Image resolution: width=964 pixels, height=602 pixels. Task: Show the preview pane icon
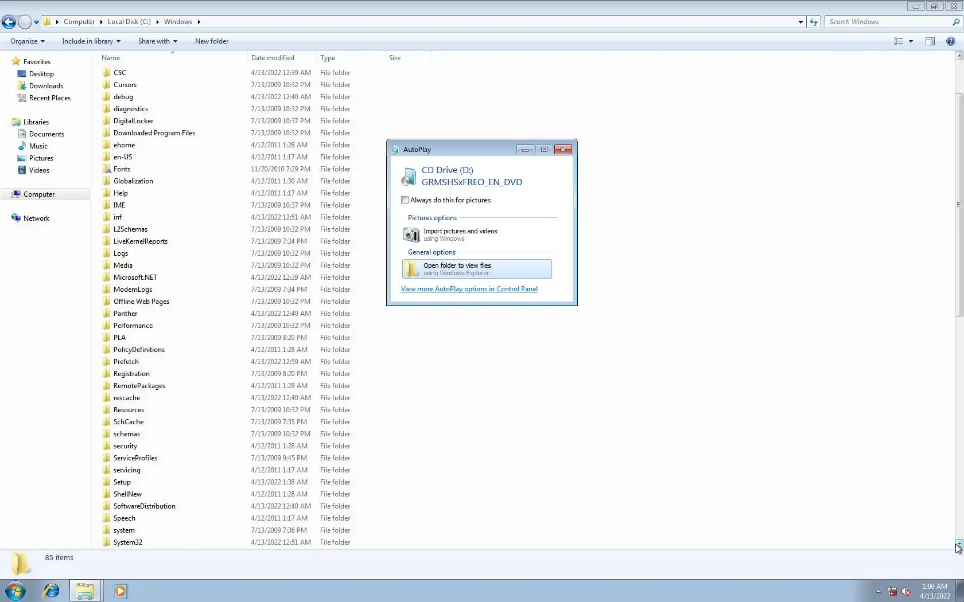pos(930,41)
